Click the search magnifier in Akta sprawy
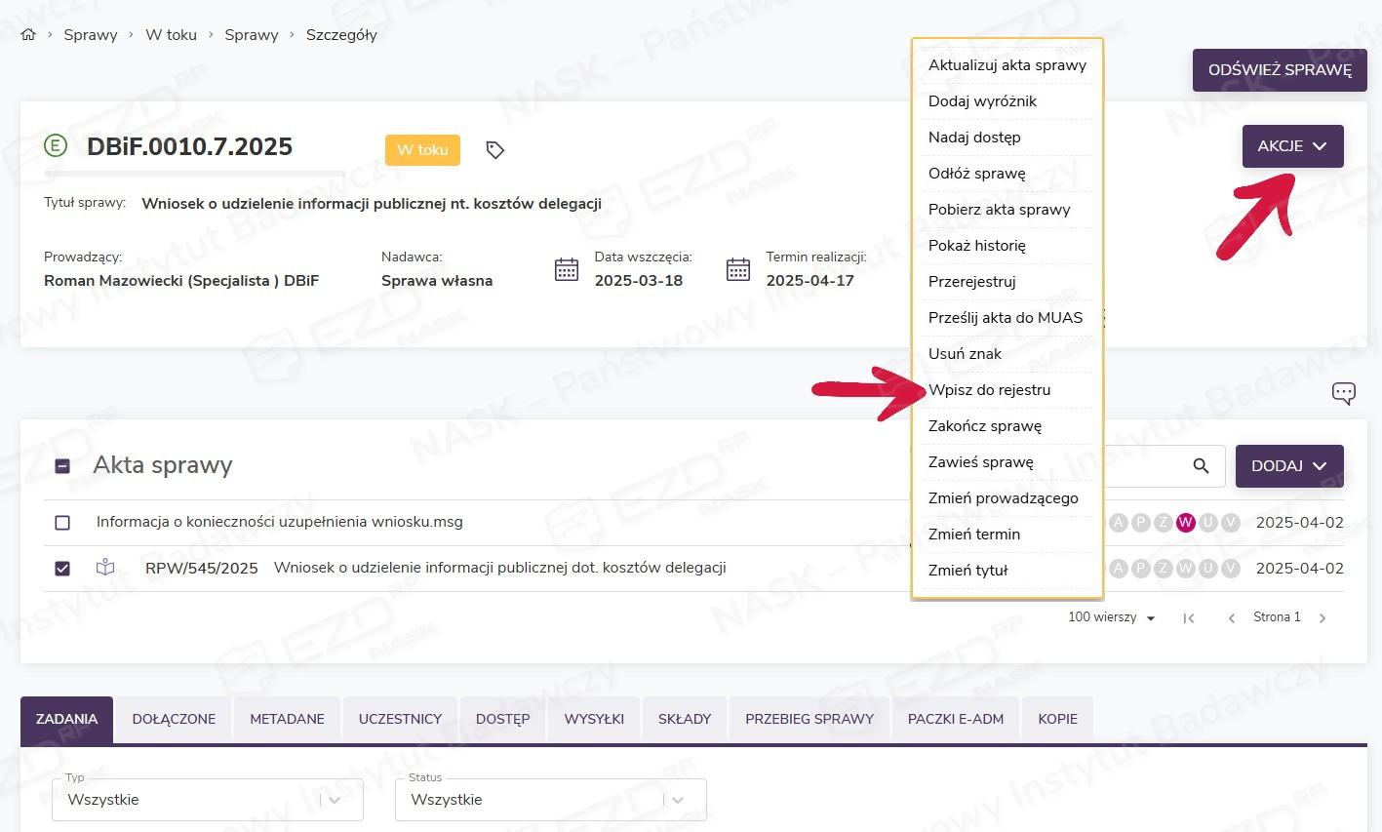This screenshot has width=1382, height=832. [1201, 466]
